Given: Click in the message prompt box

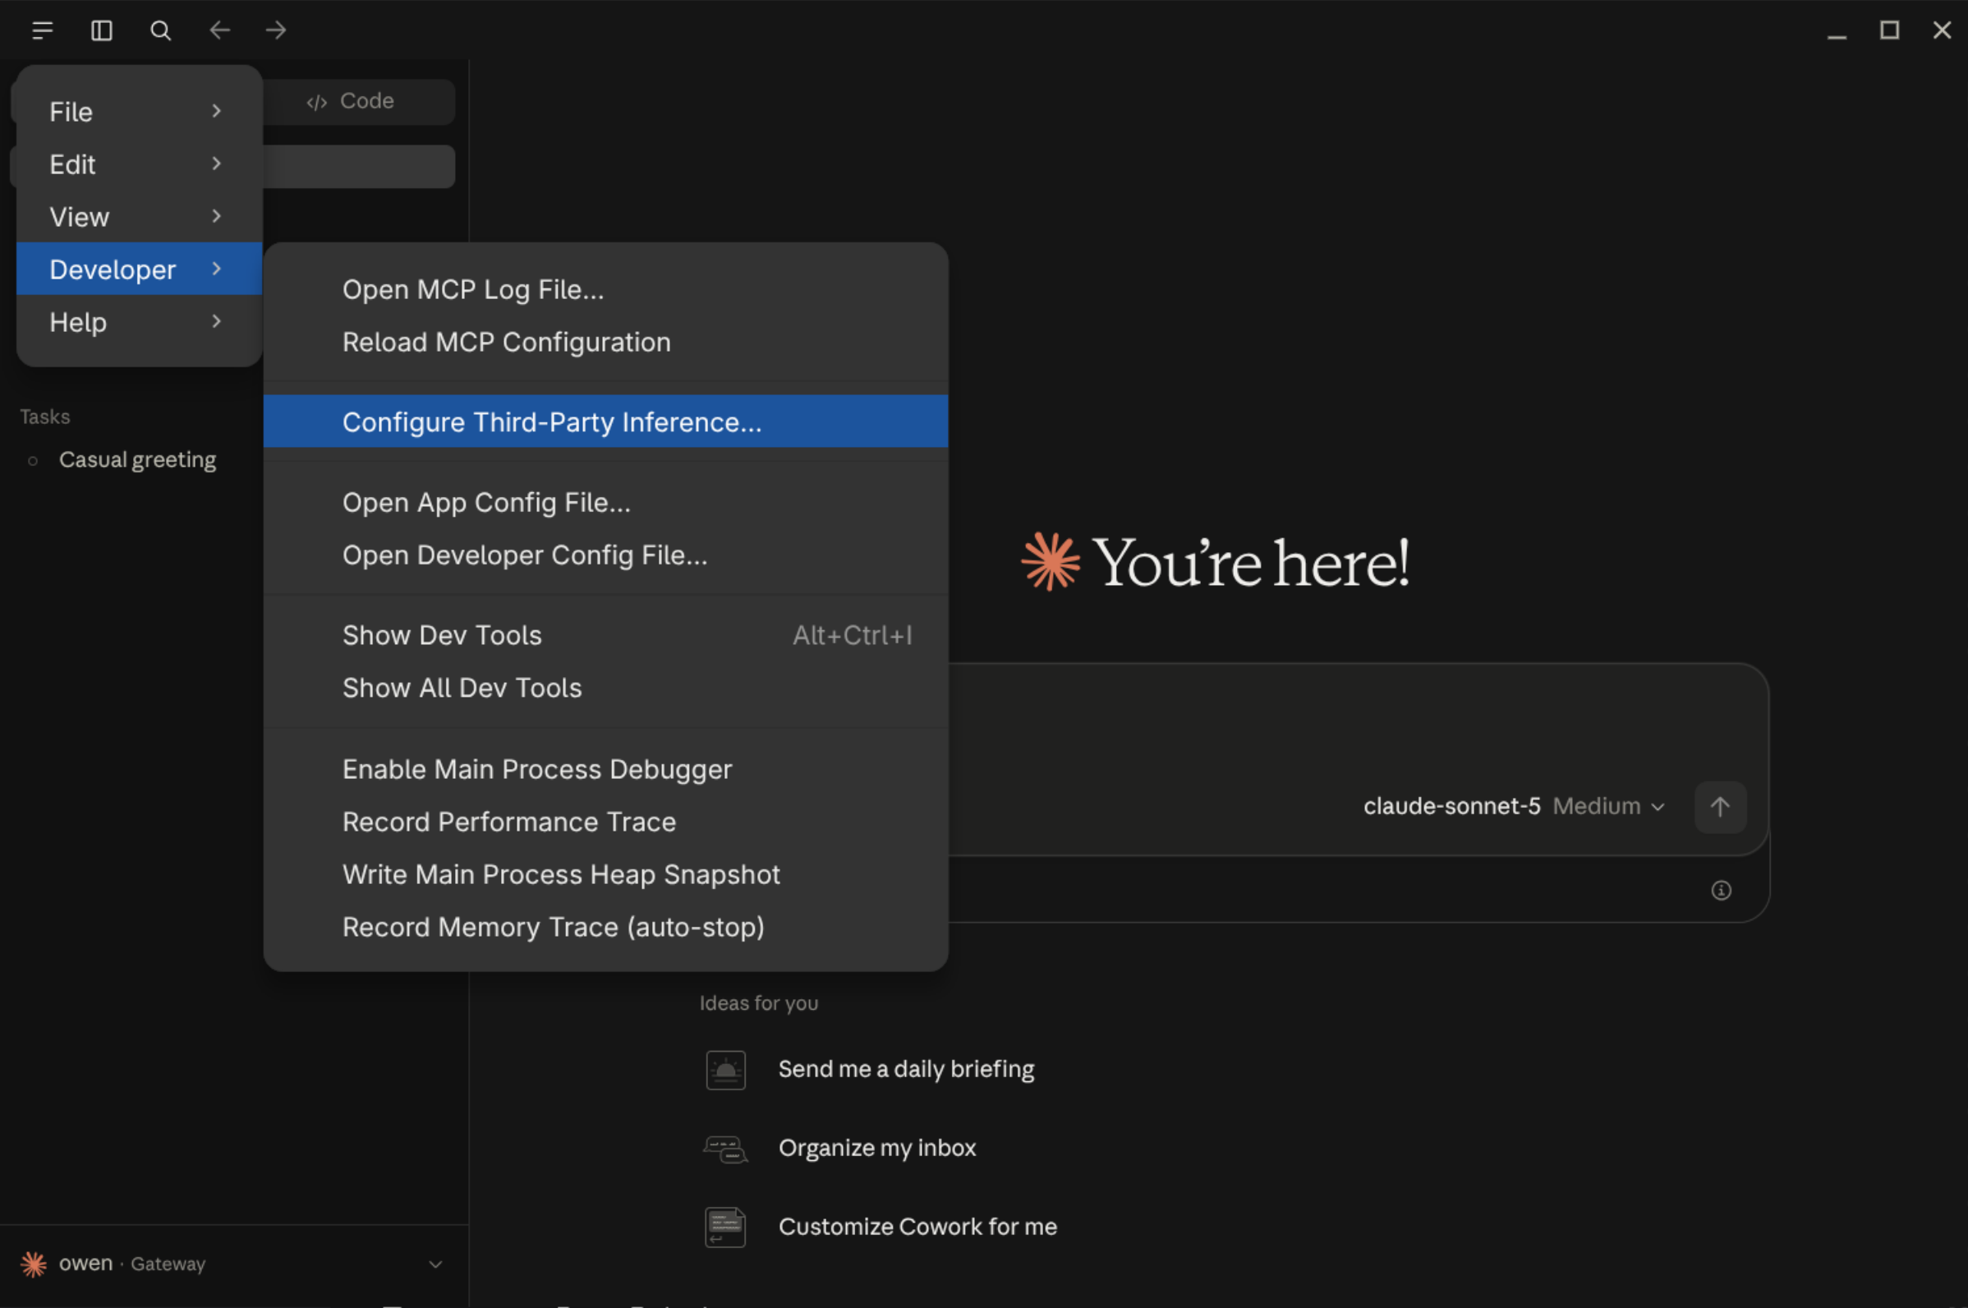Looking at the screenshot, I should tap(1358, 725).
